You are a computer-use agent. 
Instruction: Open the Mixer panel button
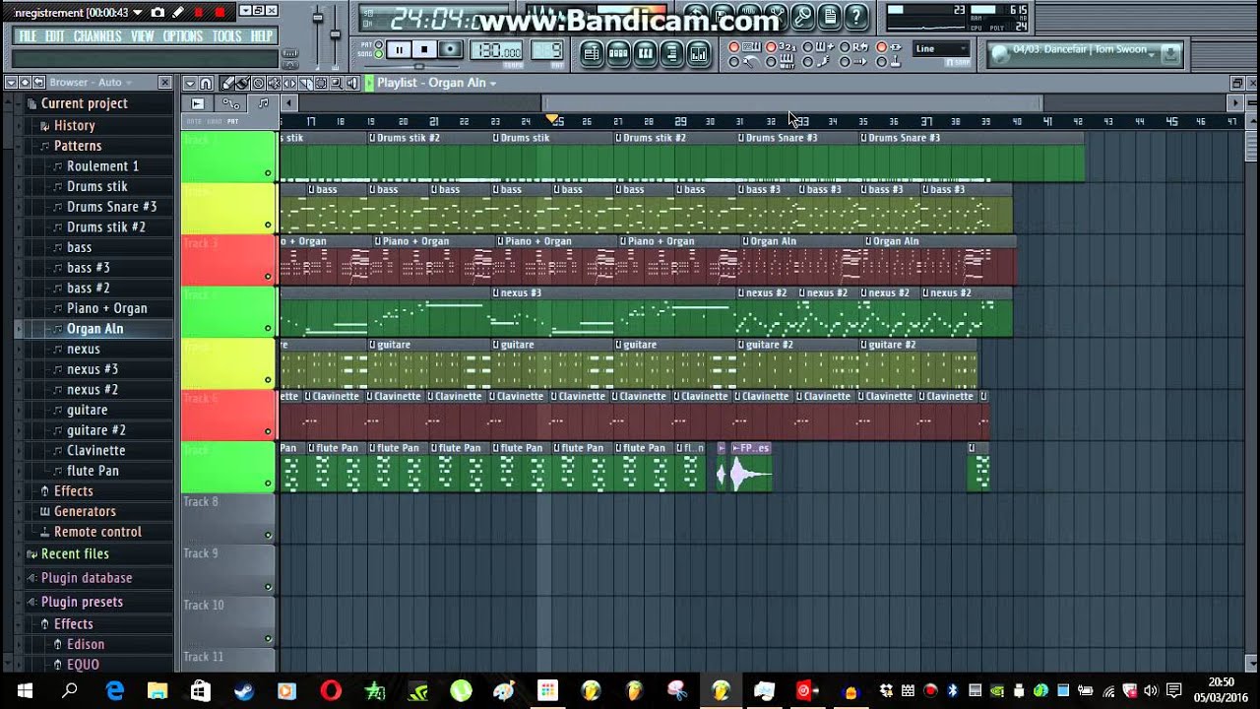click(x=698, y=53)
